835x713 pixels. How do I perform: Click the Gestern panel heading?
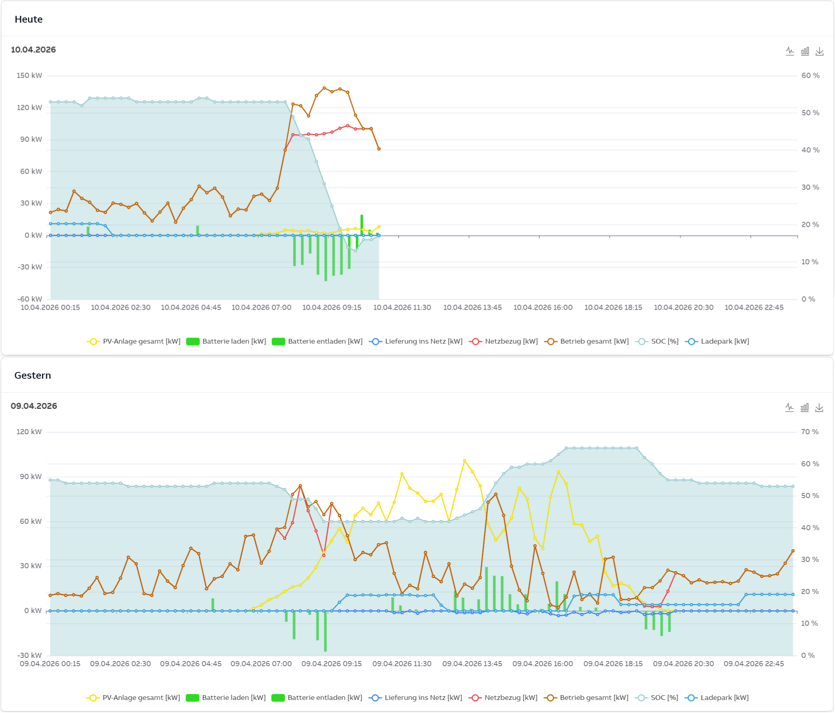pyautogui.click(x=32, y=376)
